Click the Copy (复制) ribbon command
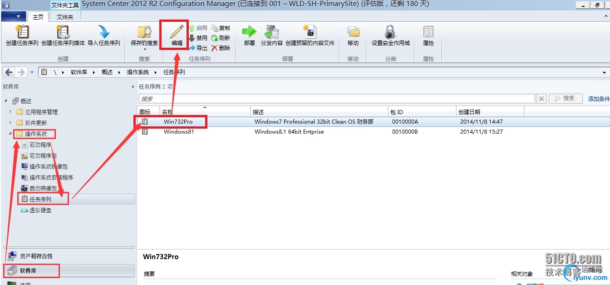 [221, 28]
